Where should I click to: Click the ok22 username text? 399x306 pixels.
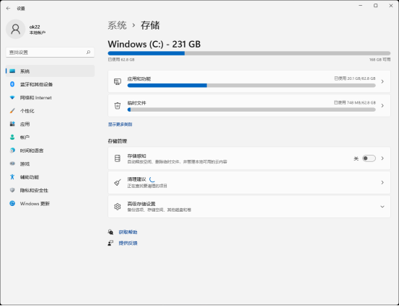click(35, 27)
